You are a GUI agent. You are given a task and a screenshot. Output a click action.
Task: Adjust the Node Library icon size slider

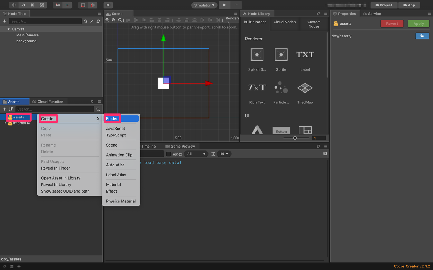[x=295, y=138]
